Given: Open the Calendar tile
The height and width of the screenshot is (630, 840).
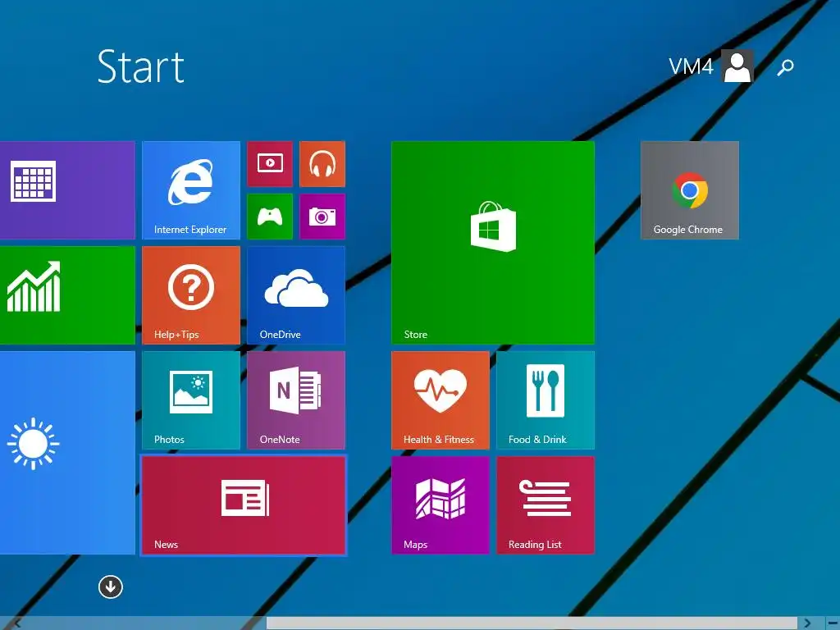Looking at the screenshot, I should 67,190.
